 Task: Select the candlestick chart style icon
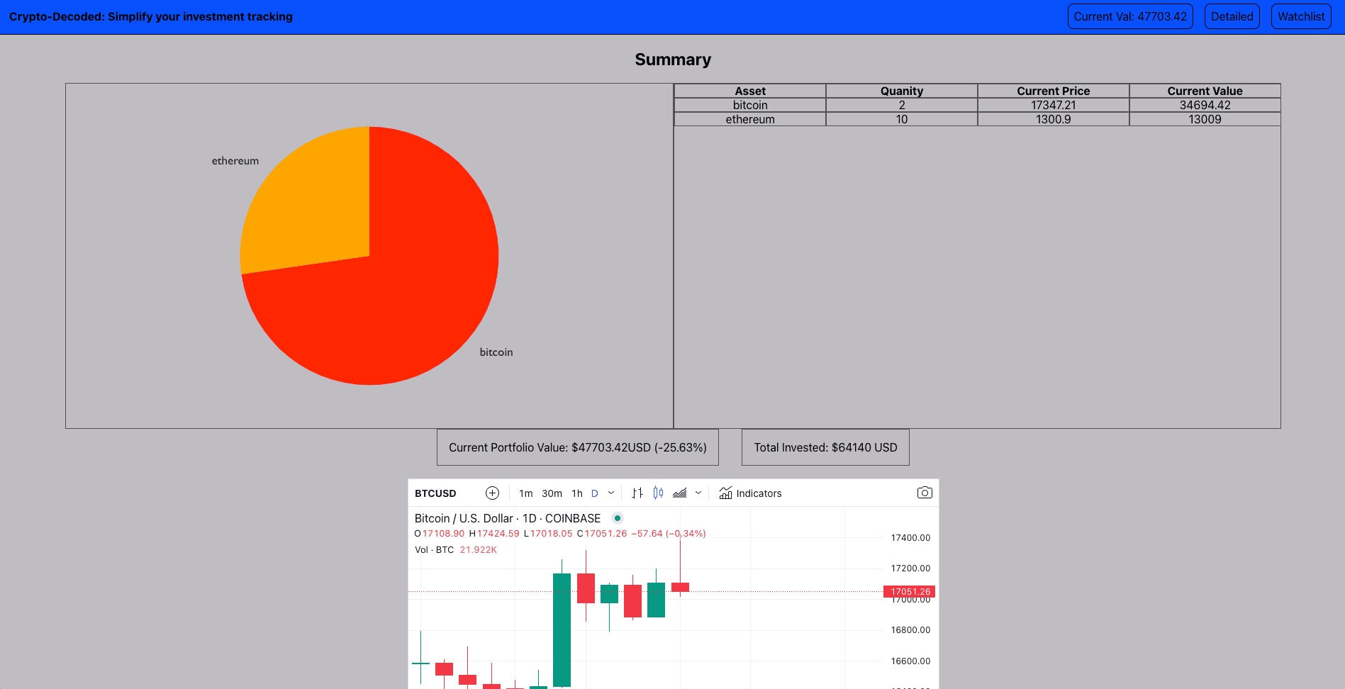pos(658,493)
